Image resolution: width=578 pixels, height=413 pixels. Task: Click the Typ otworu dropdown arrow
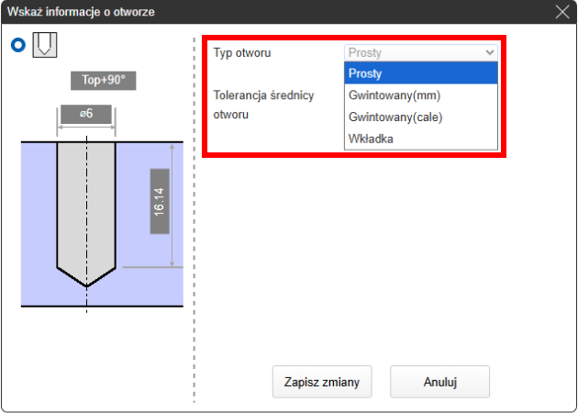click(489, 53)
